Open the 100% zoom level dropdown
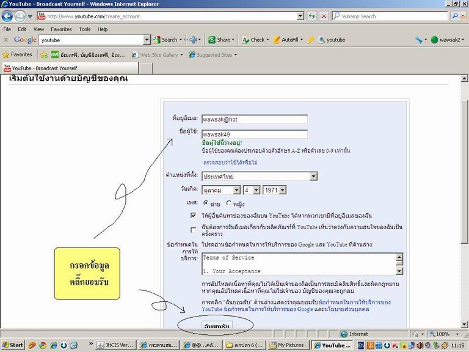Viewport: 469px width, 352px height. coord(457,334)
